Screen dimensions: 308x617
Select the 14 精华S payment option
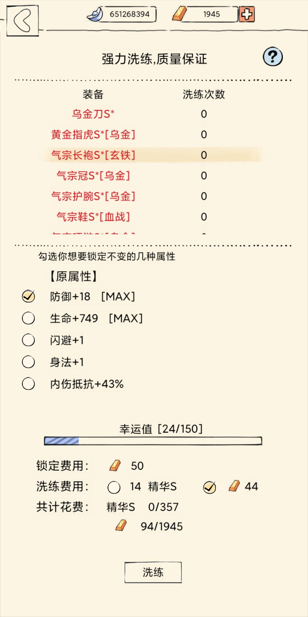(x=114, y=486)
